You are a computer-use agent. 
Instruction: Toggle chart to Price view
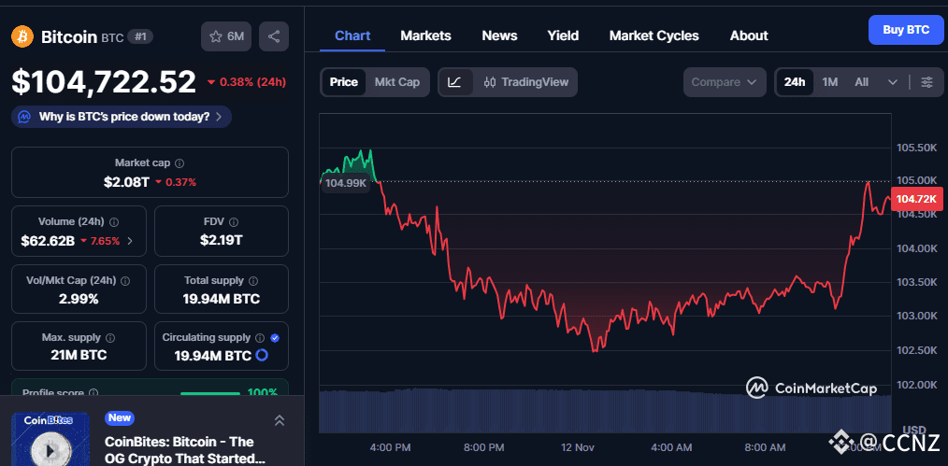[343, 82]
